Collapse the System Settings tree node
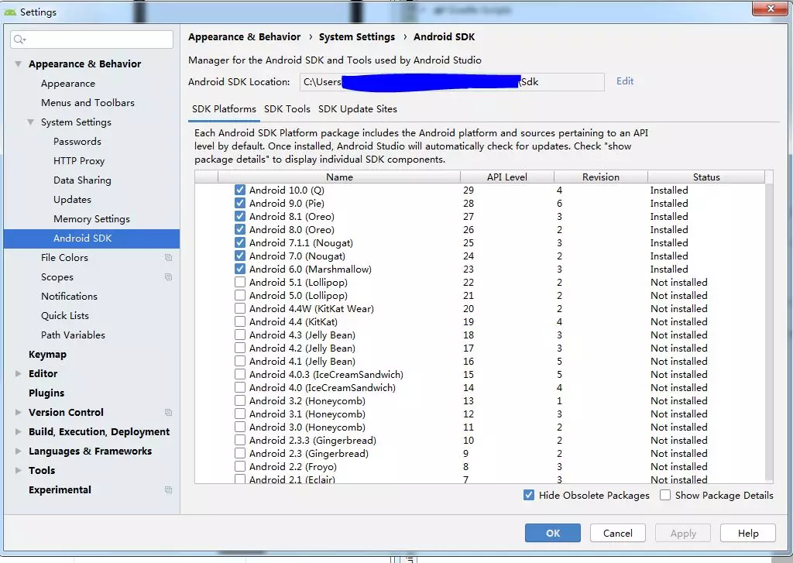Screen dimensions: 793x563 31,122
